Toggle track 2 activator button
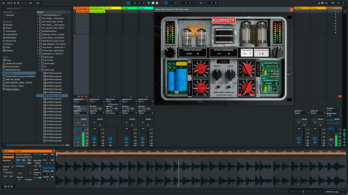348x195 pixels. [x=94, y=139]
